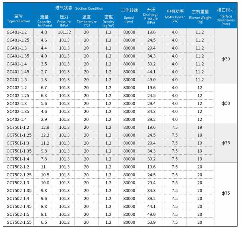
Task: Click the GC7502-1.2 model name
Action: pos(18,167)
